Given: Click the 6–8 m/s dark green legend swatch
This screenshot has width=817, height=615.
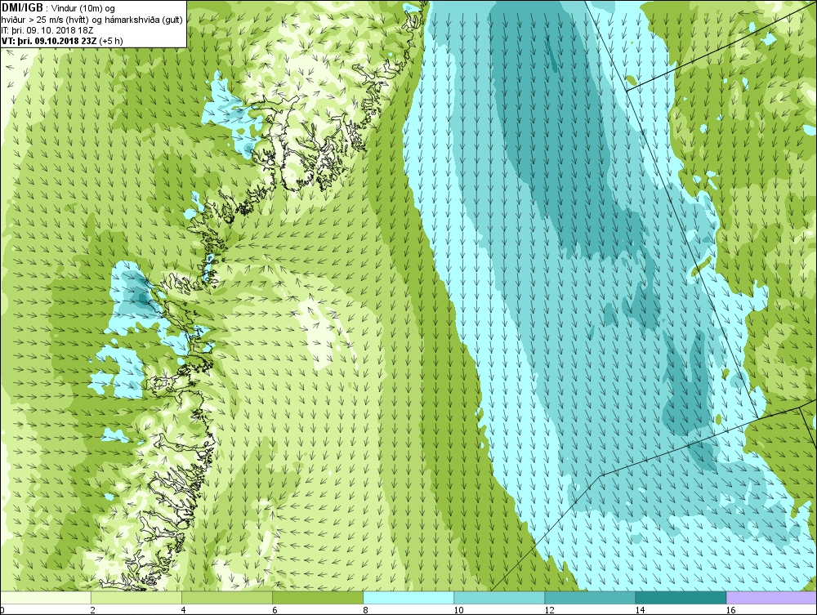Looking at the screenshot, I should click(318, 597).
